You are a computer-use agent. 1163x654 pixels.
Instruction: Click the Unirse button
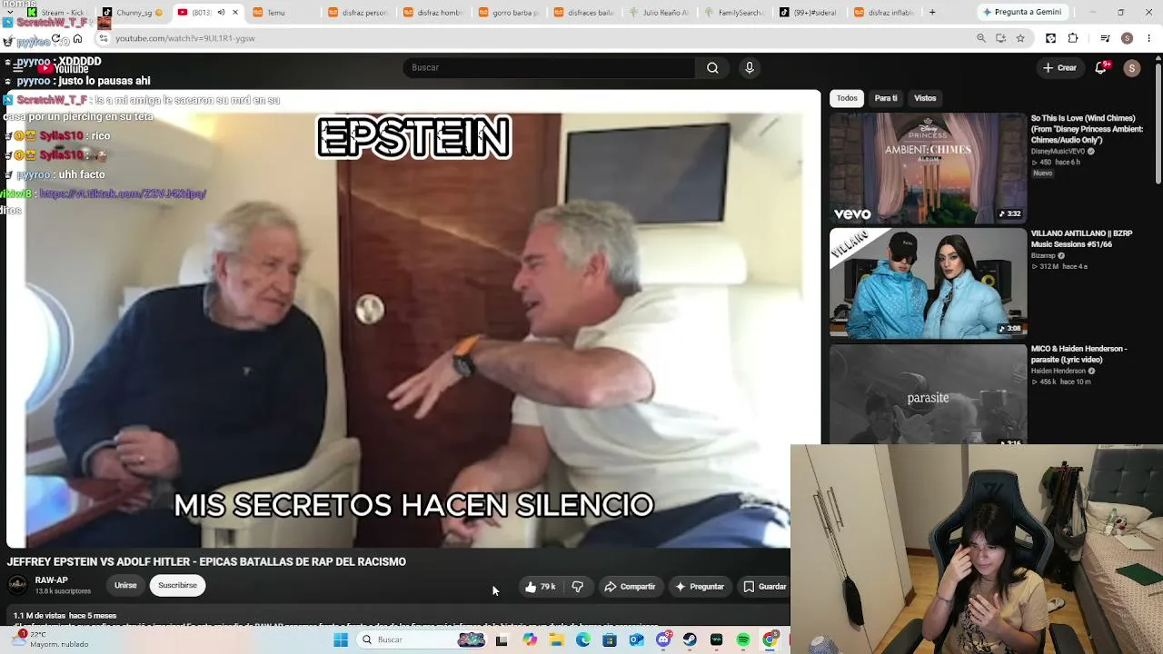(x=125, y=586)
